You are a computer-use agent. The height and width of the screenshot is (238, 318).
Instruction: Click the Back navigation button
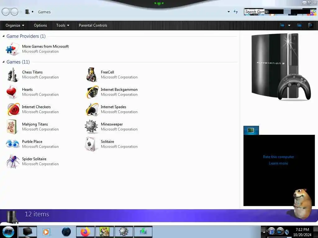click(6, 12)
